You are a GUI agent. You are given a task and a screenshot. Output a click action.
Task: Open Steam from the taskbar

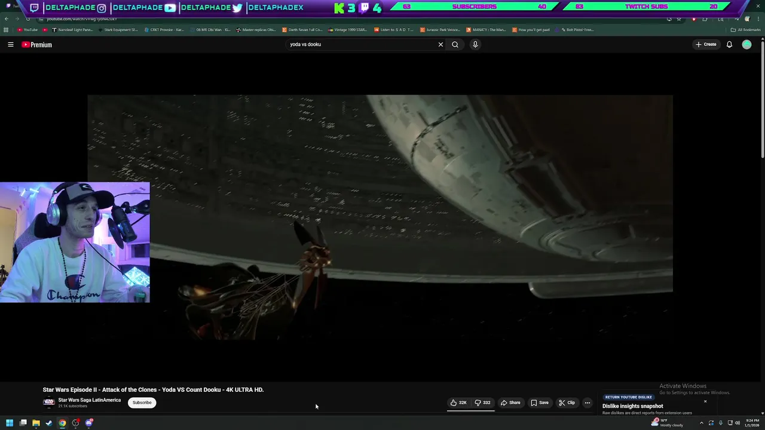(49, 423)
